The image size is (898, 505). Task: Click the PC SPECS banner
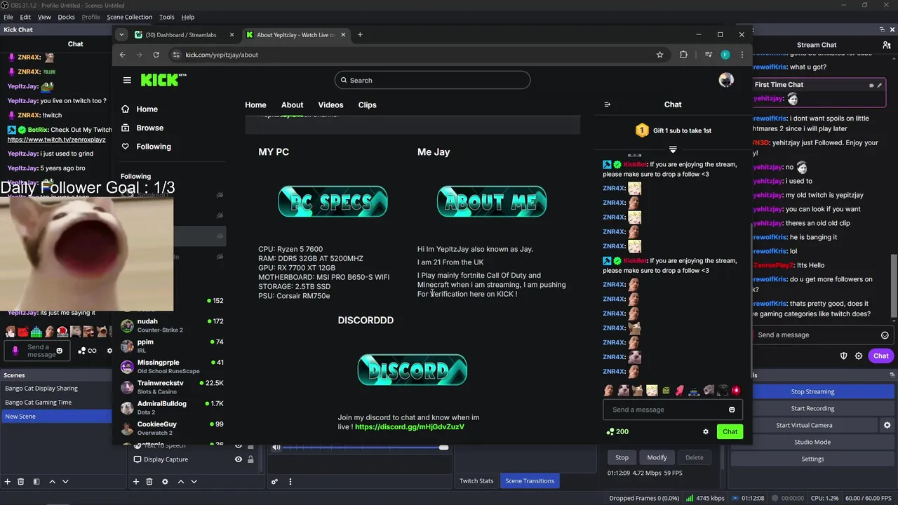tap(333, 202)
